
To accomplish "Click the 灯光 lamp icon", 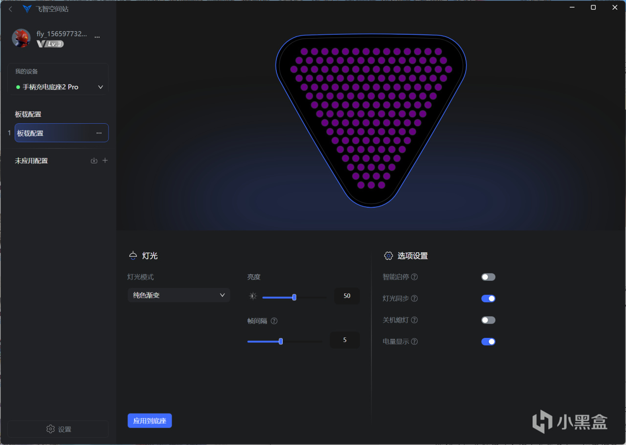I will click(133, 256).
